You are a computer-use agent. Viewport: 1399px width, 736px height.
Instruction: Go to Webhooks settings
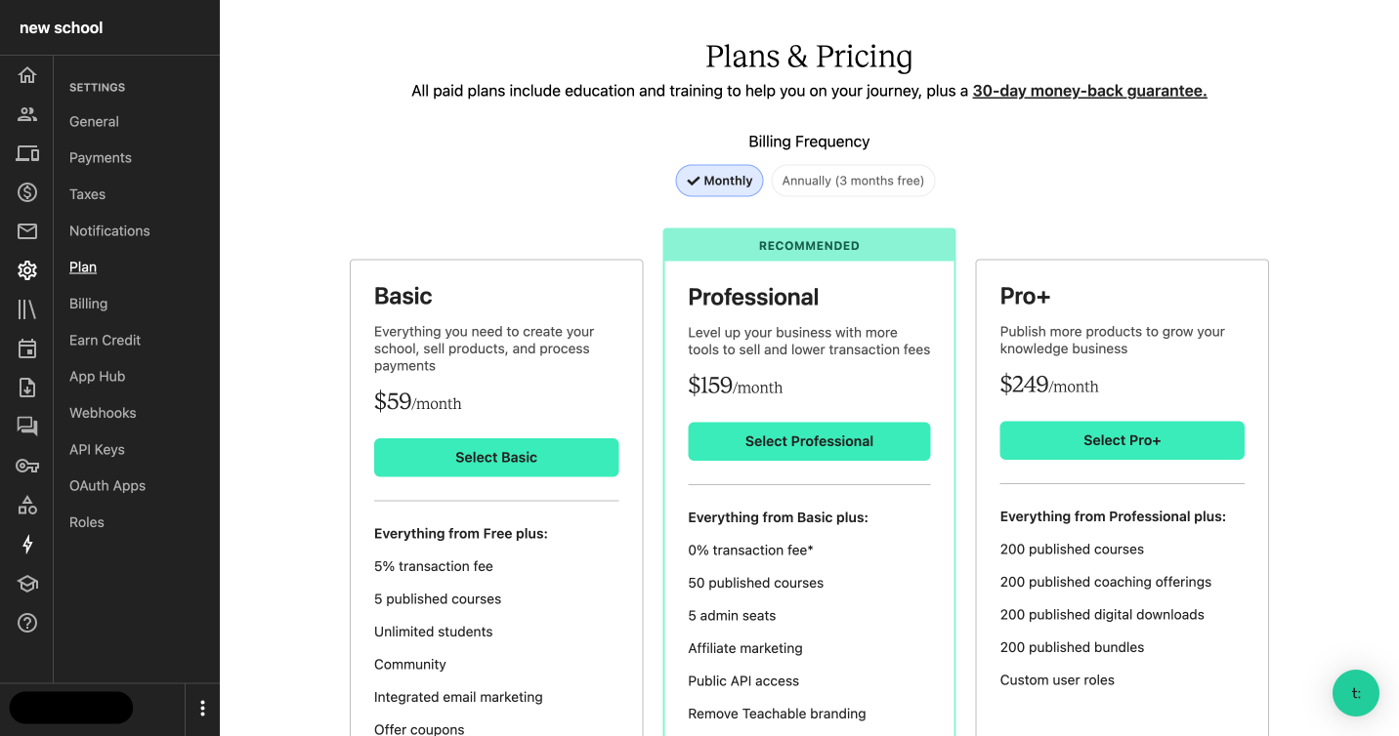click(103, 413)
